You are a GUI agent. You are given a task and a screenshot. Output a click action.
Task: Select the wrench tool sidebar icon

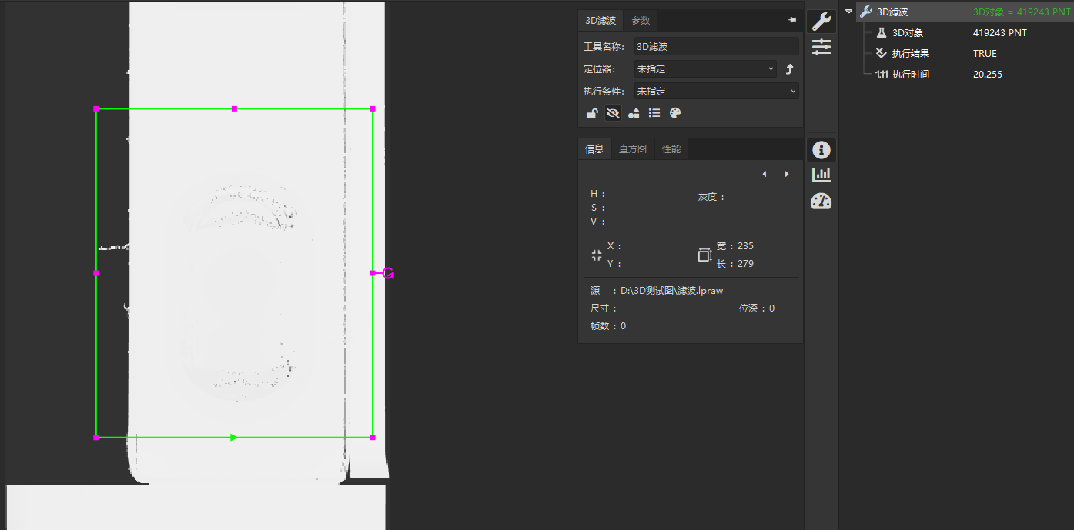pyautogui.click(x=821, y=22)
